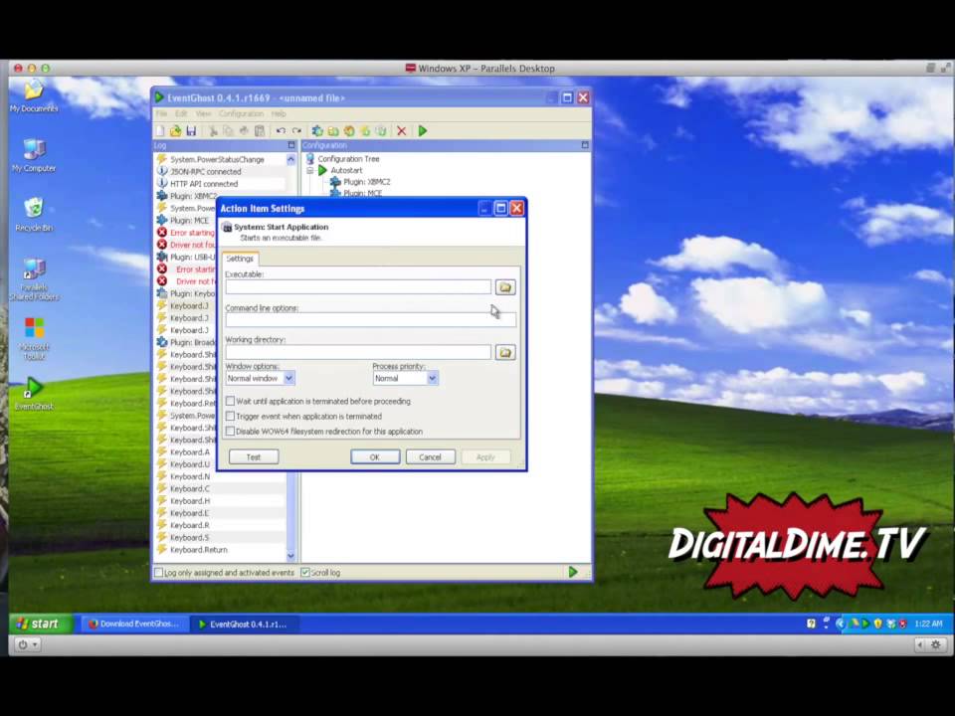The width and height of the screenshot is (955, 716).
Task: Click the security shield tray icon
Action: pyautogui.click(x=877, y=625)
